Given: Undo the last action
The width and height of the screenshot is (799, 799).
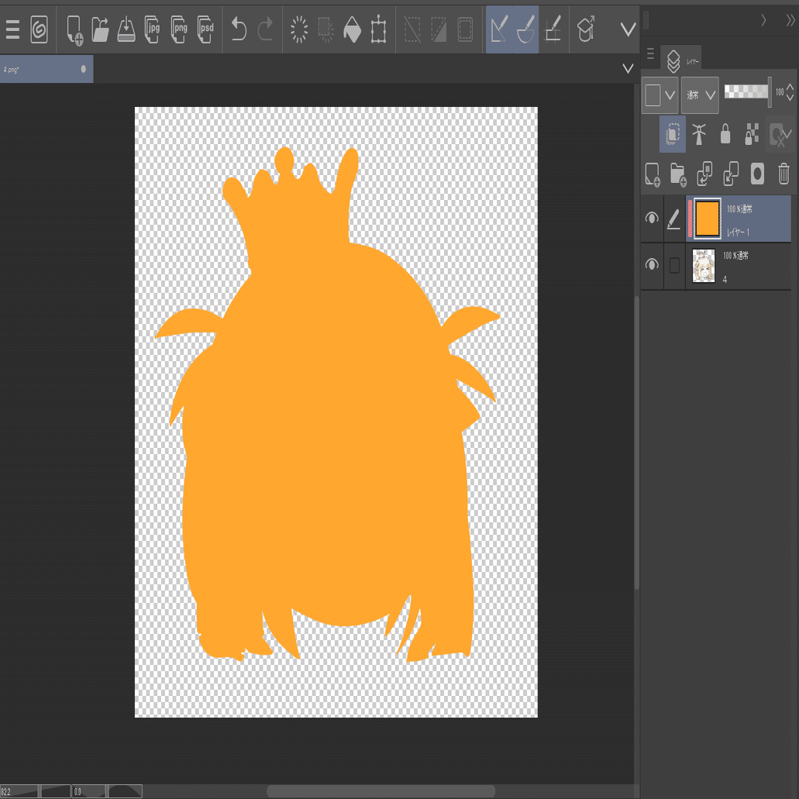Looking at the screenshot, I should click(x=239, y=29).
